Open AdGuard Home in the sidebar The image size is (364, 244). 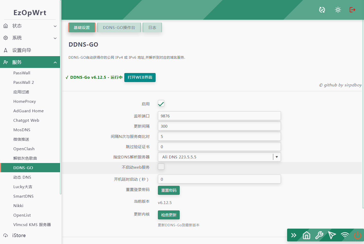[x=28, y=111]
